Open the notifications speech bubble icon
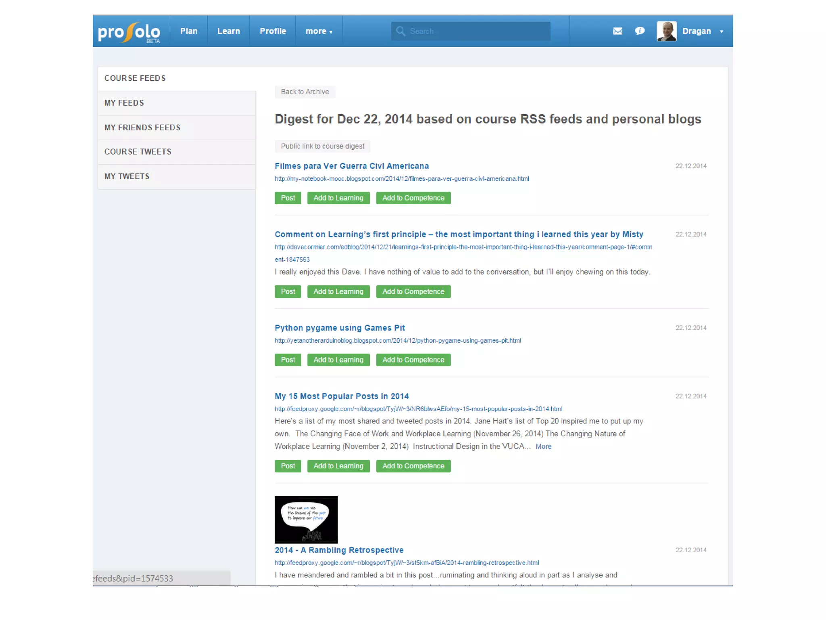This screenshot has width=826, height=620. 640,31
